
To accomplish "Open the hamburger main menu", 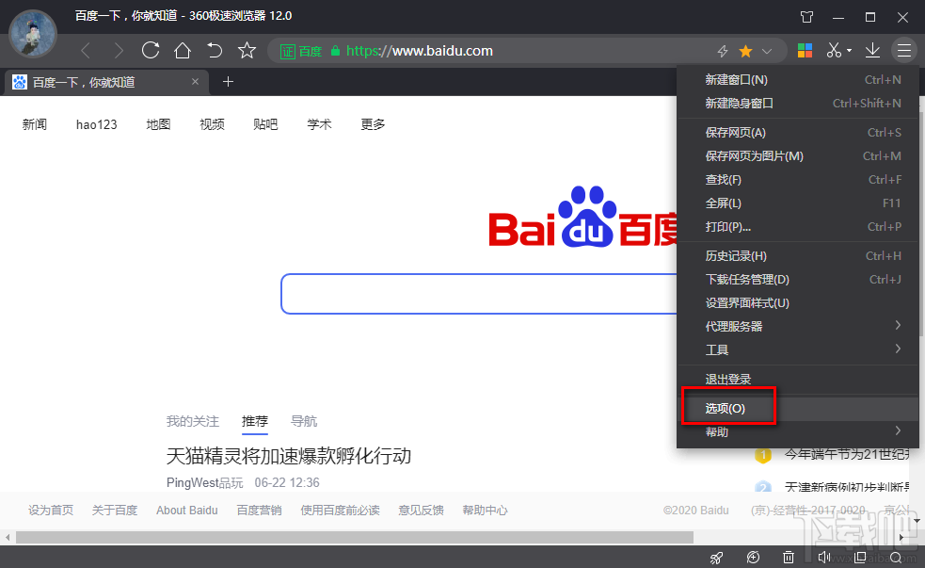I will (902, 50).
